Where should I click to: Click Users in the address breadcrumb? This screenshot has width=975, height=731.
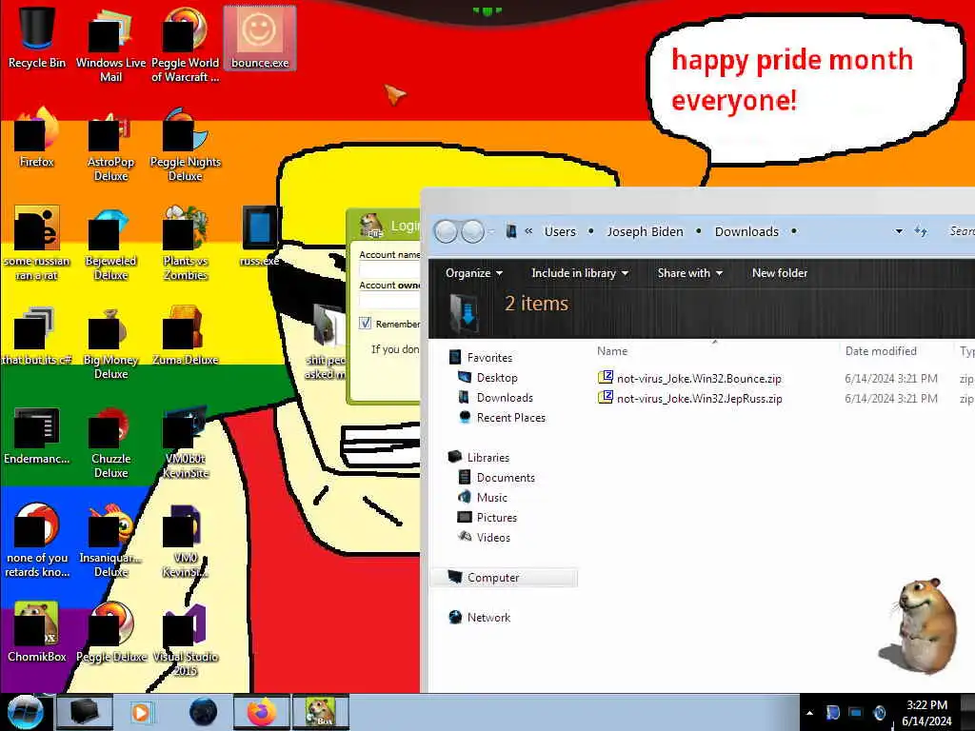[x=560, y=232]
